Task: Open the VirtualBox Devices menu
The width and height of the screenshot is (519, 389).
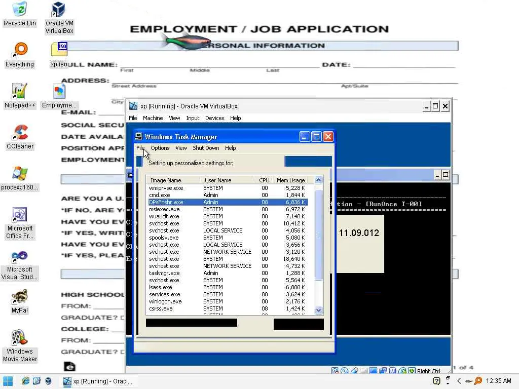Action: 214,118
